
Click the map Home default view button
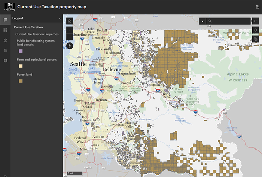click(x=70, y=21)
